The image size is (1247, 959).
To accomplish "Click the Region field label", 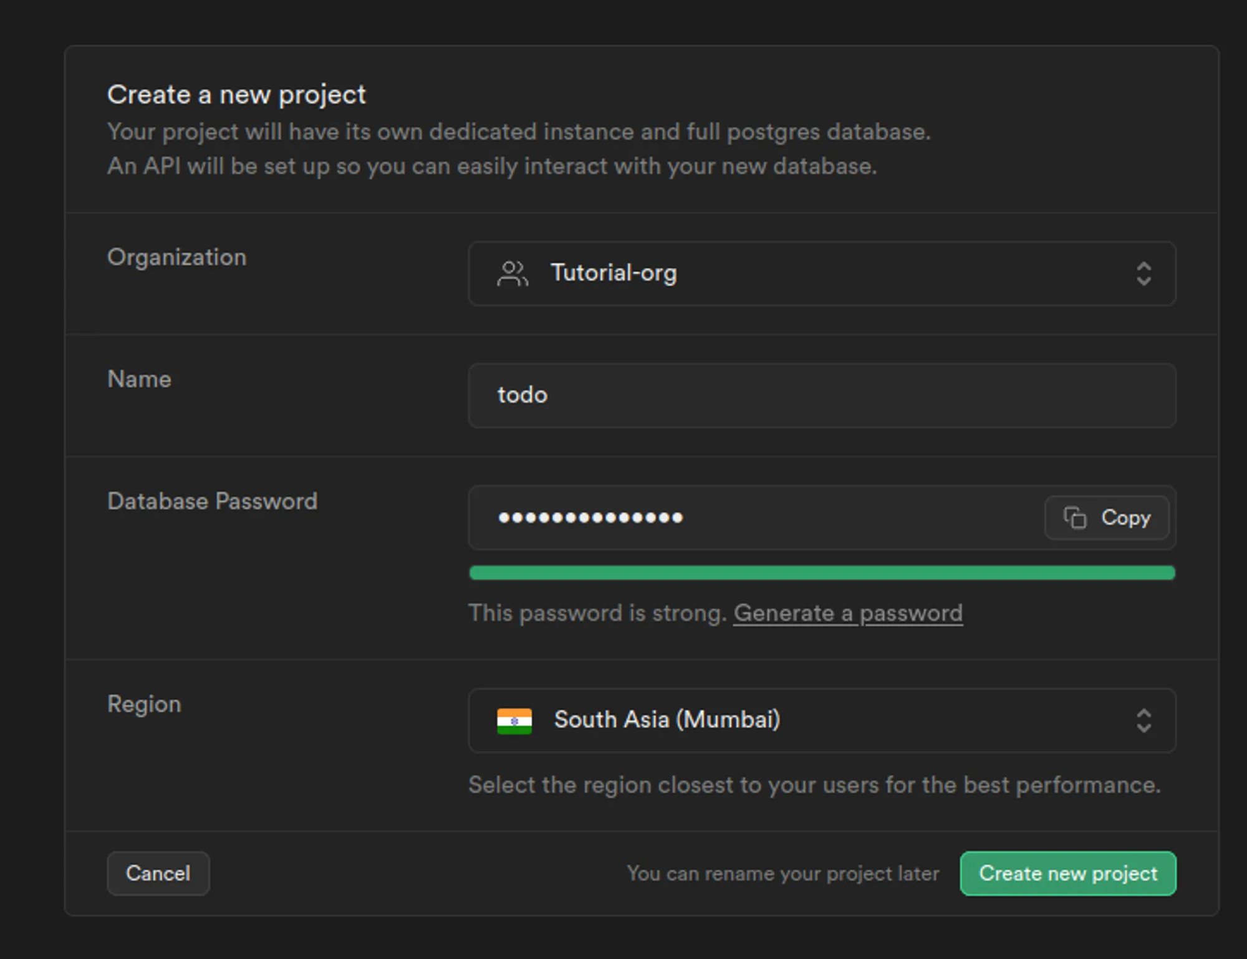I will point(144,704).
